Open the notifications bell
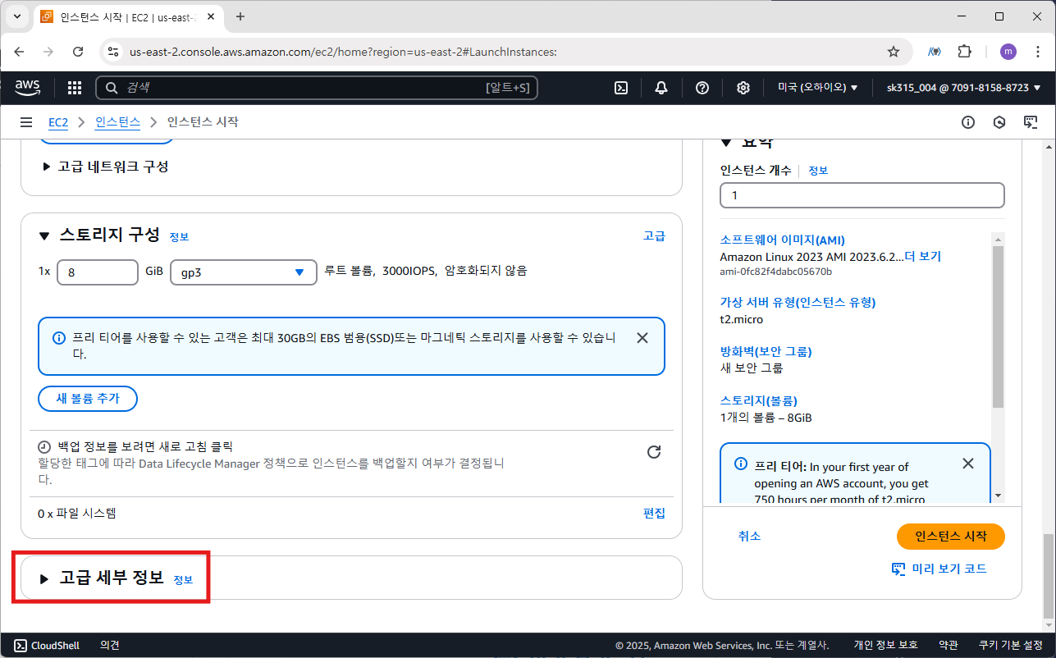This screenshot has width=1056, height=658. [x=661, y=88]
